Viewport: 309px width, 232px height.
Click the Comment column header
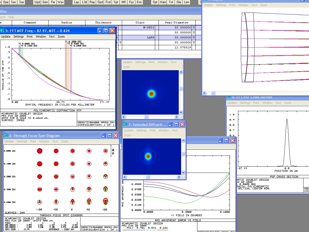30,23
